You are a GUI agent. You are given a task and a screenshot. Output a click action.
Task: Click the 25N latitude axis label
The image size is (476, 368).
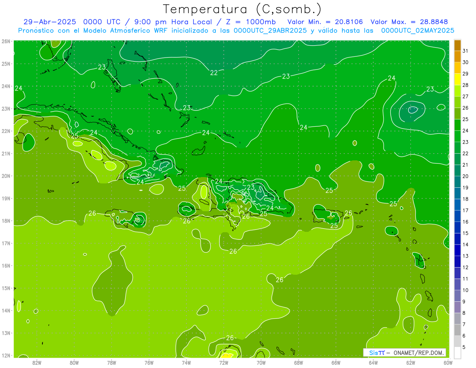pos(6,64)
